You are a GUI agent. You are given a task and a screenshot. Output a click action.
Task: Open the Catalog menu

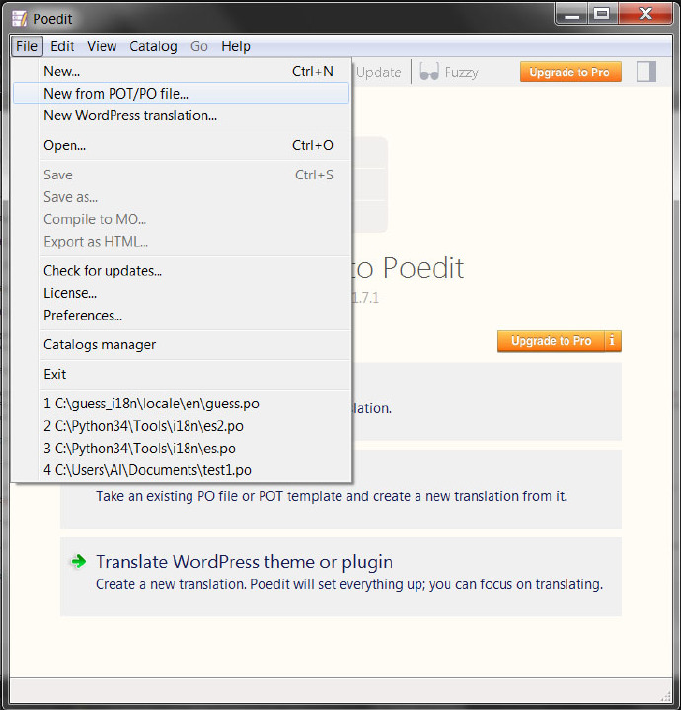pyautogui.click(x=153, y=46)
